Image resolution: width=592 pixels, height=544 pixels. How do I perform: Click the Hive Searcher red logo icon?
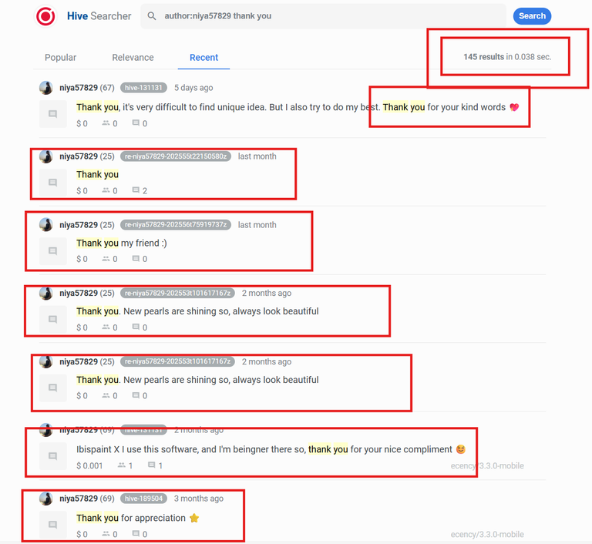point(45,16)
